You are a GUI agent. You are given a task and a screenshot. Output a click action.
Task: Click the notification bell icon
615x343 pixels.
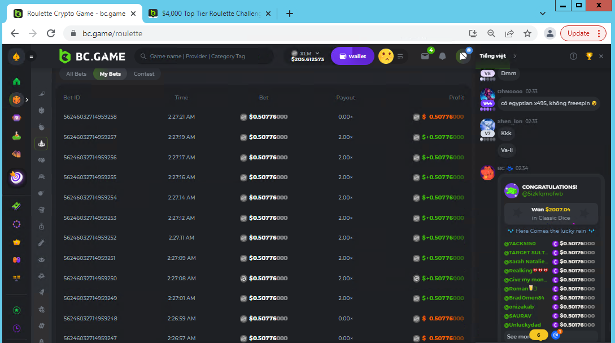443,56
